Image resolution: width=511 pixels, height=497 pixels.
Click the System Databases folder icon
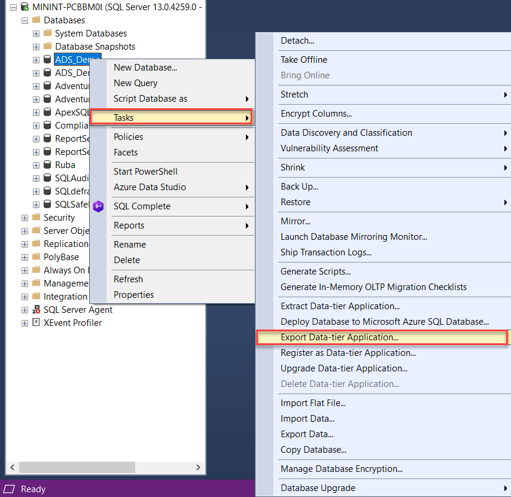[x=47, y=33]
